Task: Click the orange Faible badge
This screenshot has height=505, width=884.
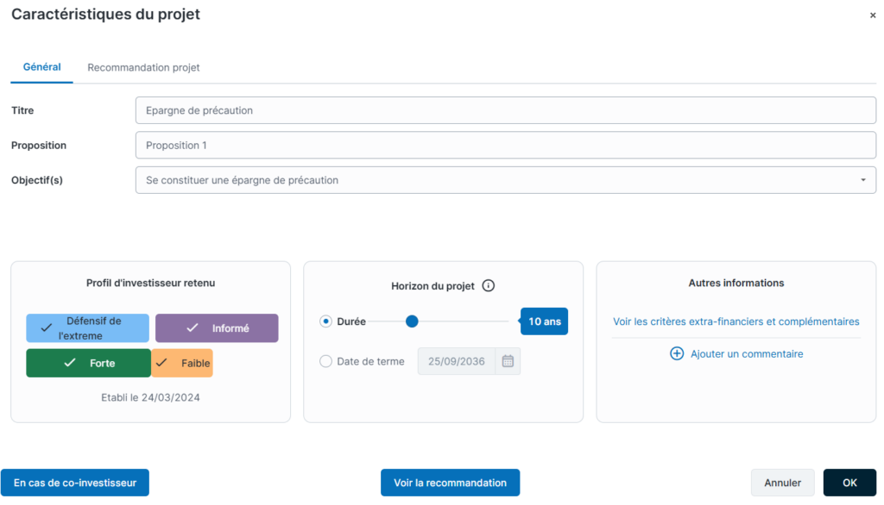Action: [182, 363]
